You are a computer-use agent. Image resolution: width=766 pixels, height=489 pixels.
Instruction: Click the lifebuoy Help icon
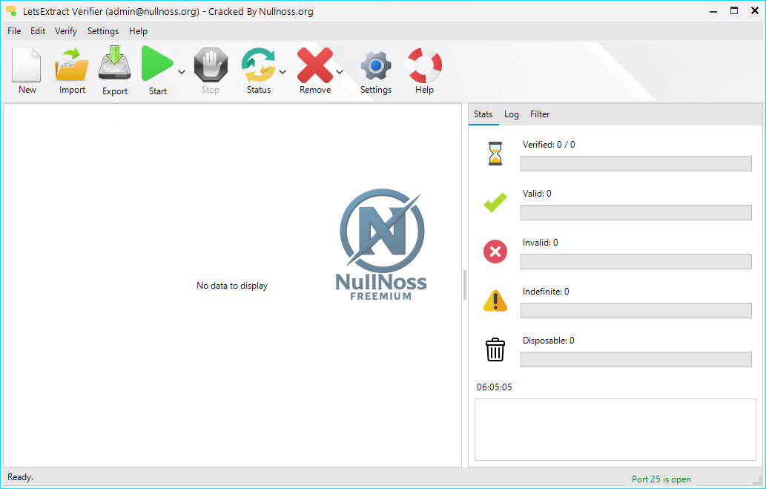click(424, 65)
